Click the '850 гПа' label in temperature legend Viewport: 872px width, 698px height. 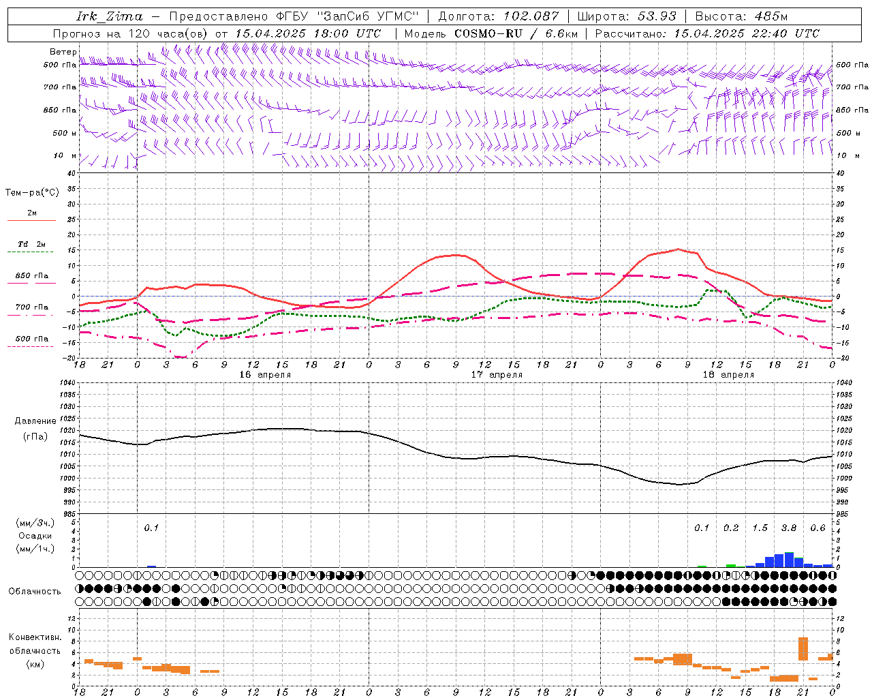32,275
